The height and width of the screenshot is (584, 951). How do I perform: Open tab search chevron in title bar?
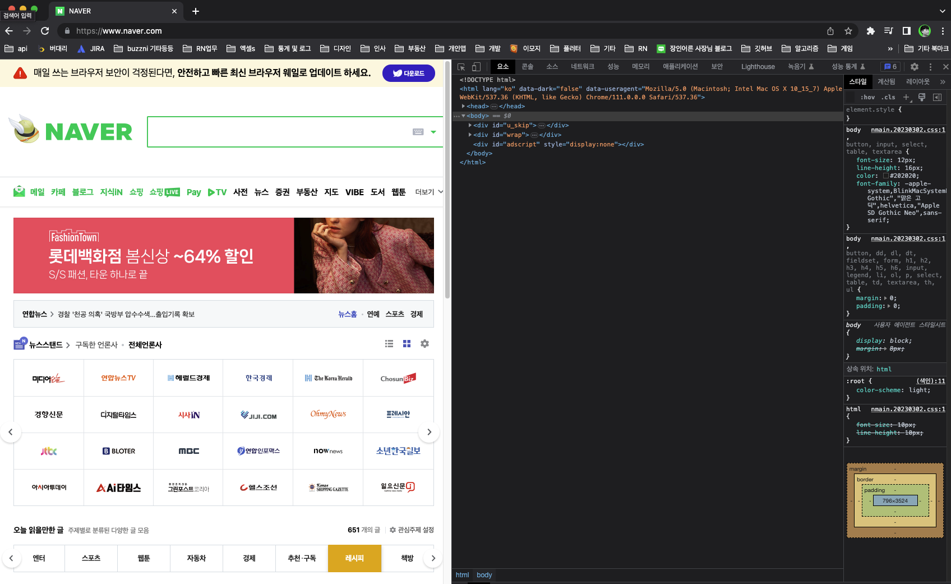pyautogui.click(x=942, y=11)
